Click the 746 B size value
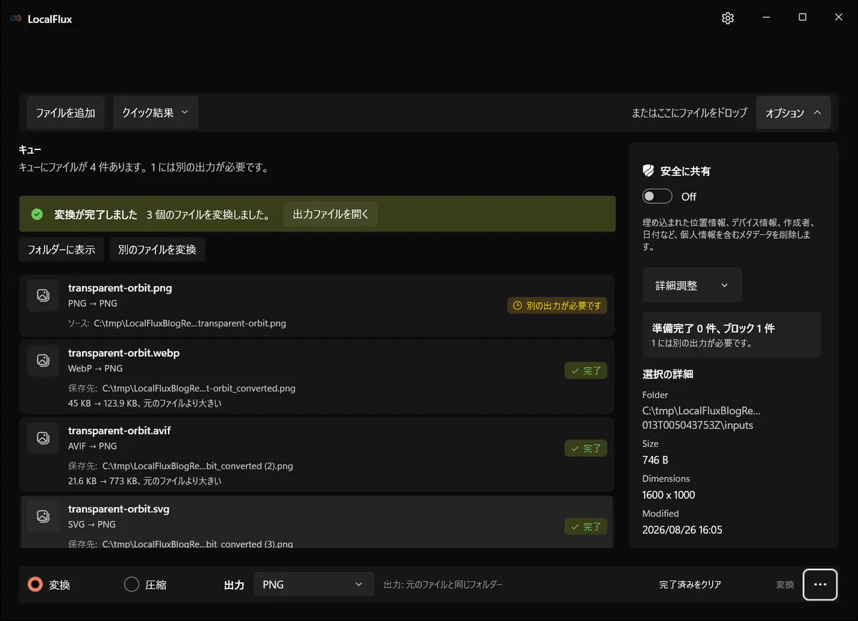This screenshot has width=858, height=621. tap(656, 459)
